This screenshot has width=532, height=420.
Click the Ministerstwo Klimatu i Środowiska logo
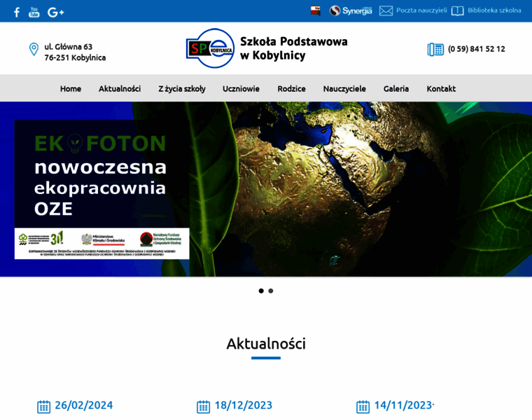pyautogui.click(x=103, y=239)
